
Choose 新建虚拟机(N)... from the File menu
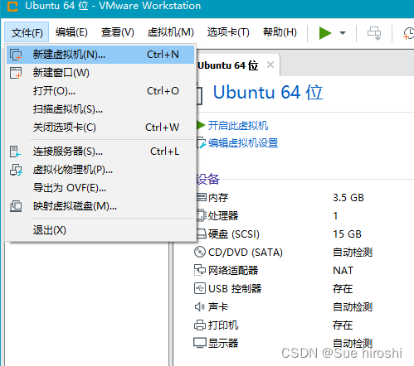pyautogui.click(x=100, y=55)
